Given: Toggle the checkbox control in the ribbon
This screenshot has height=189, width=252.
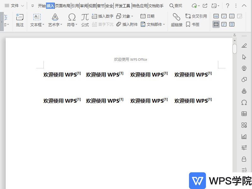Looking at the screenshot, I should (x=224, y=16).
